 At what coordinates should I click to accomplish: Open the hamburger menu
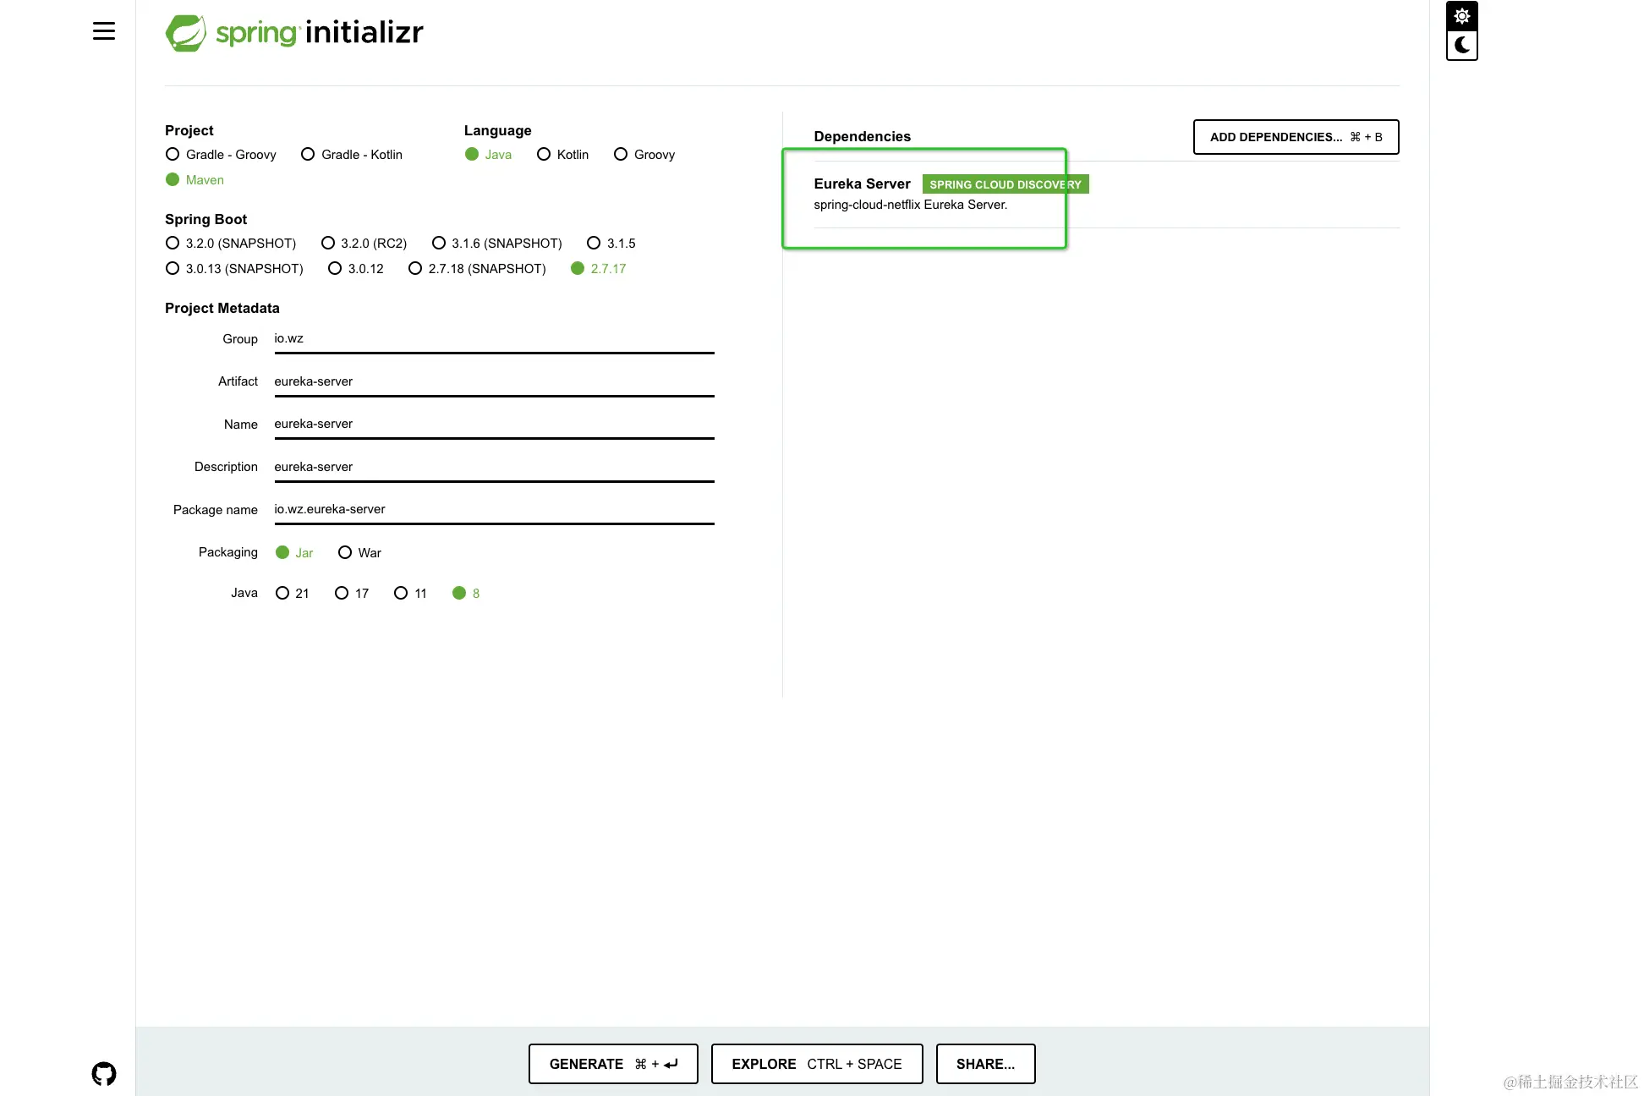(103, 31)
